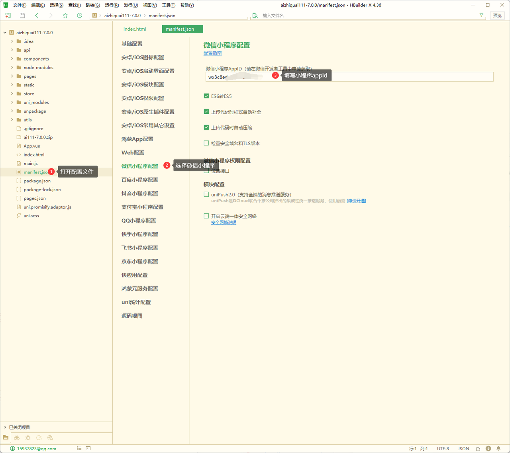Click the filter funnel icon
Screen dimensions: 510x453
pyautogui.click(x=481, y=15)
